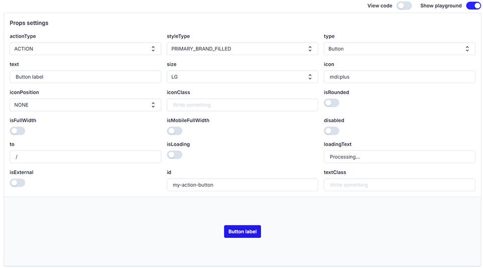
Task: Open the actionType dropdown showing ACTION
Action: 85,49
